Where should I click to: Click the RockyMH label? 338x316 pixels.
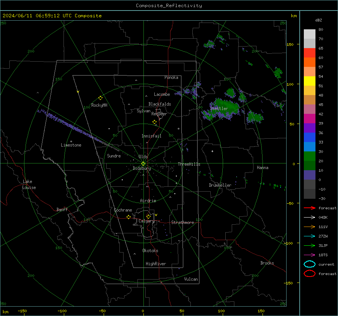pos(99,105)
